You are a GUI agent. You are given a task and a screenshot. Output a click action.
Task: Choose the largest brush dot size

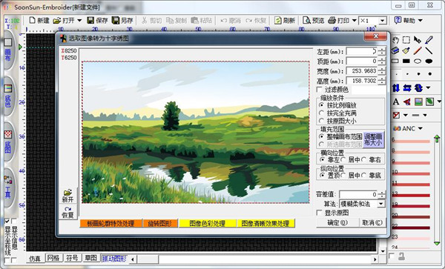[430, 74]
